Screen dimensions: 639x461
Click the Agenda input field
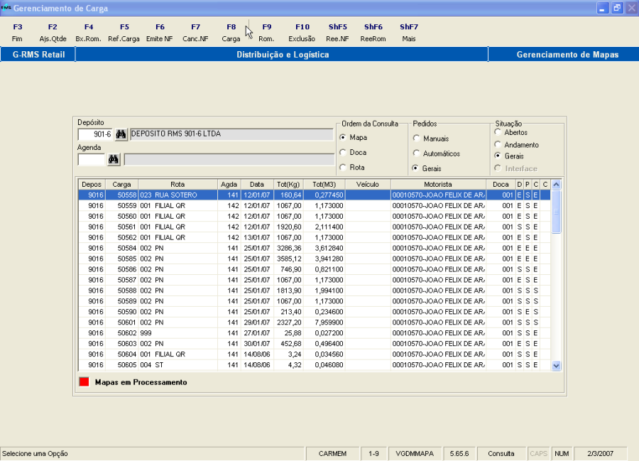coord(91,160)
